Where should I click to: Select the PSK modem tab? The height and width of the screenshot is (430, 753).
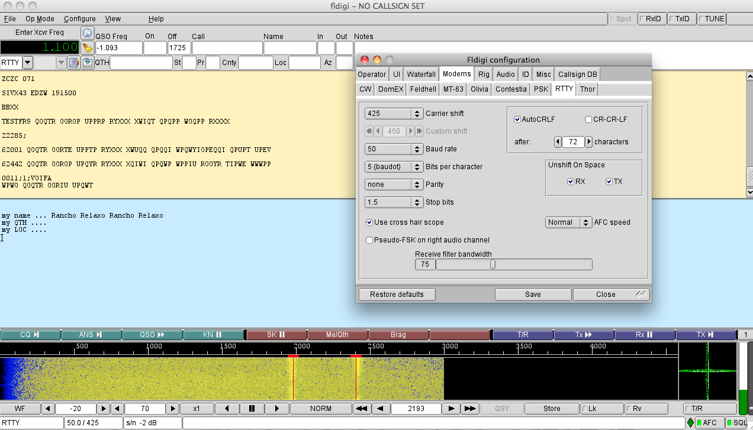click(540, 89)
